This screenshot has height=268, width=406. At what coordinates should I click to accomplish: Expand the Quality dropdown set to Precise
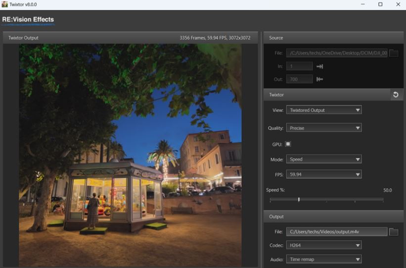(x=324, y=128)
